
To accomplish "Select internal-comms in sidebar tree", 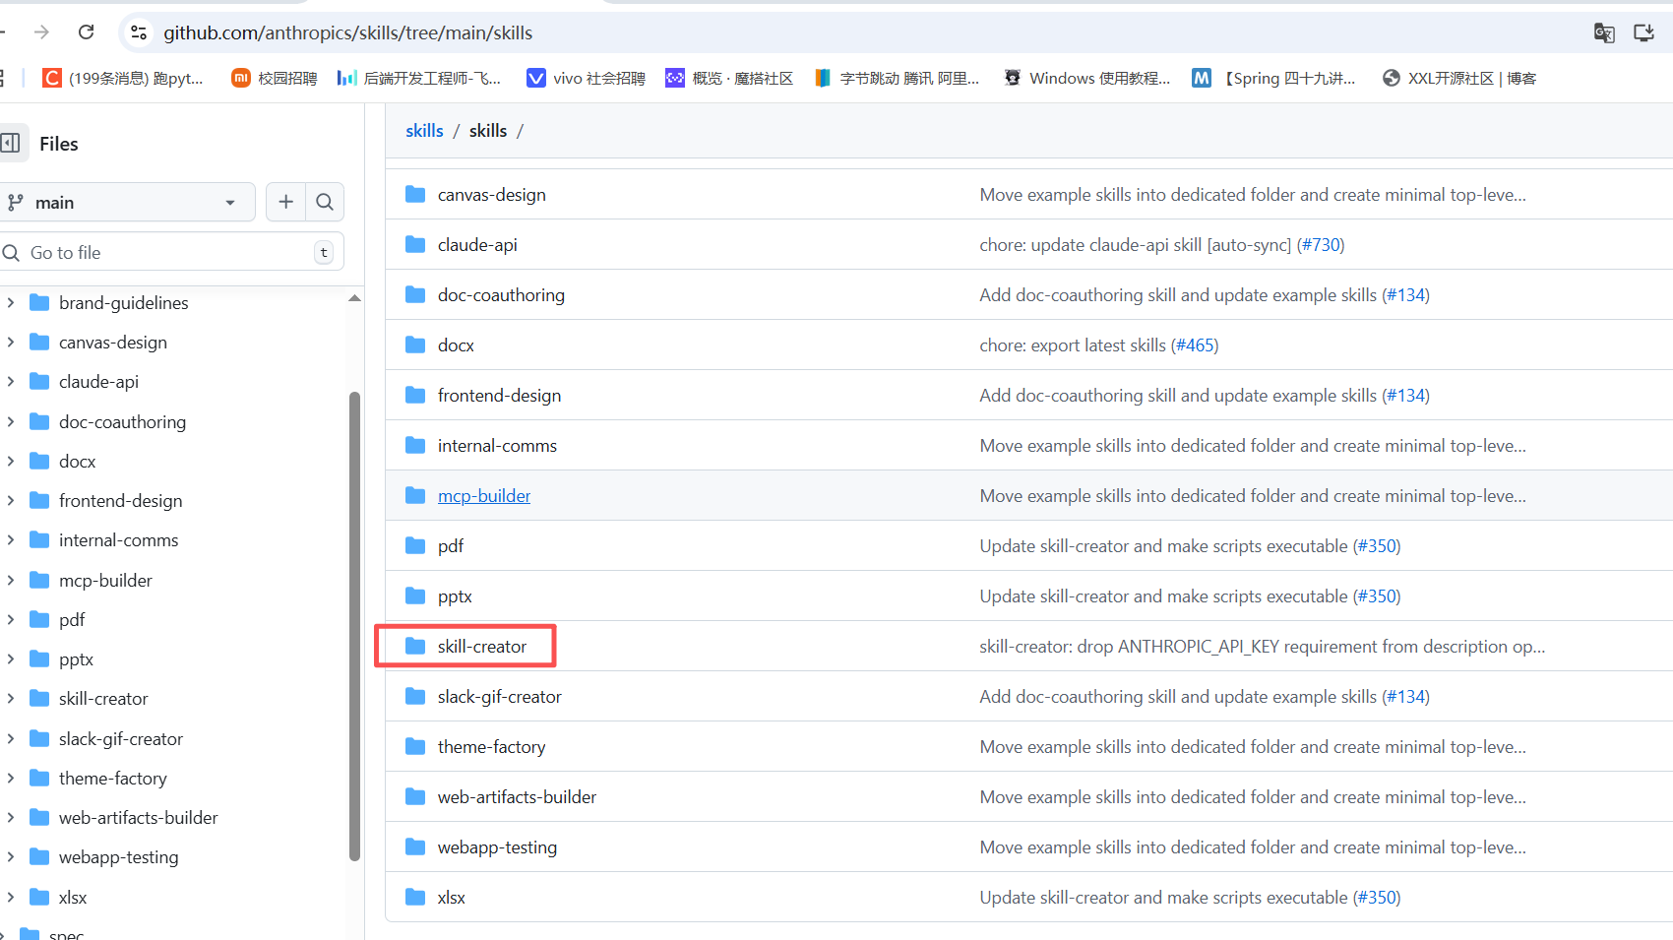I will [x=118, y=539].
